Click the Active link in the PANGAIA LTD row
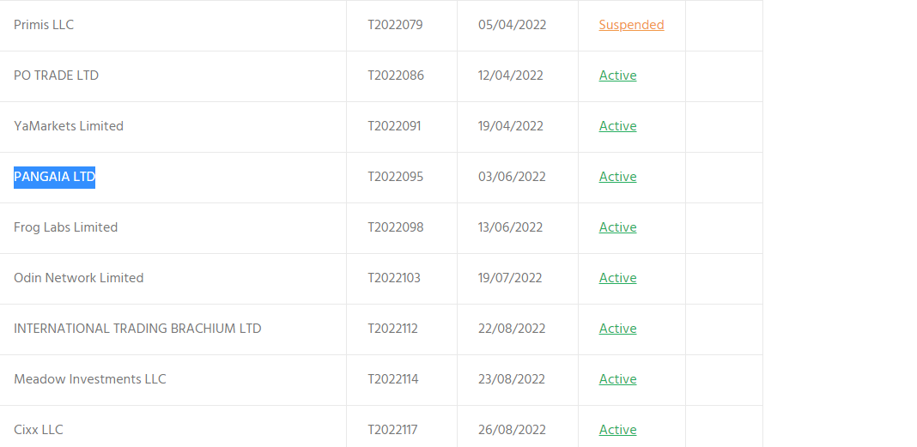Viewport: 917px width, 447px height. click(x=617, y=177)
